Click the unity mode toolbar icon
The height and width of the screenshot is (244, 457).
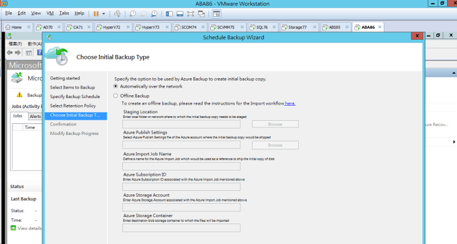(201, 13)
